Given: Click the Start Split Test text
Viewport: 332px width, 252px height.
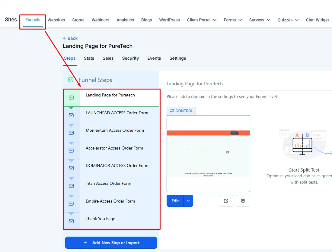Looking at the screenshot, I should [304, 170].
